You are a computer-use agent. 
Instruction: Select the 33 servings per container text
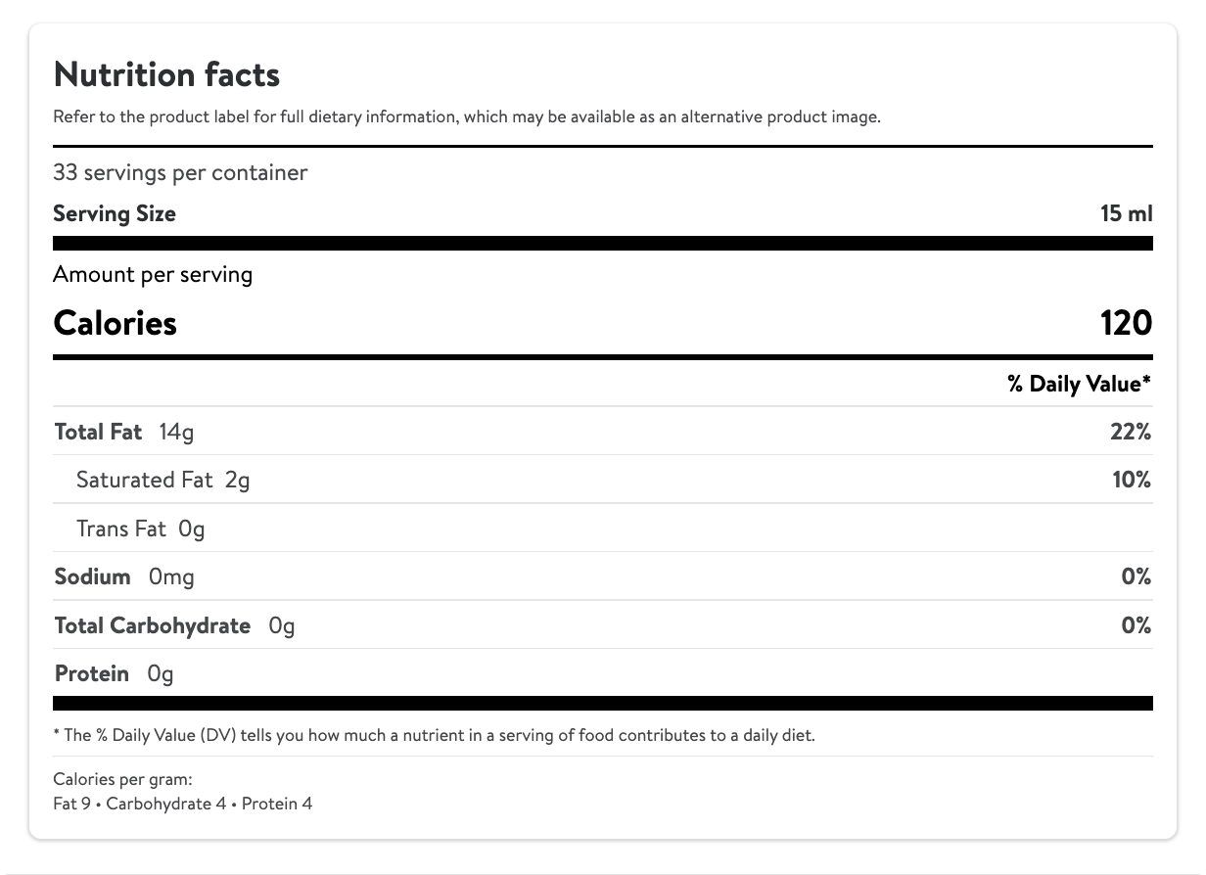pos(180,173)
